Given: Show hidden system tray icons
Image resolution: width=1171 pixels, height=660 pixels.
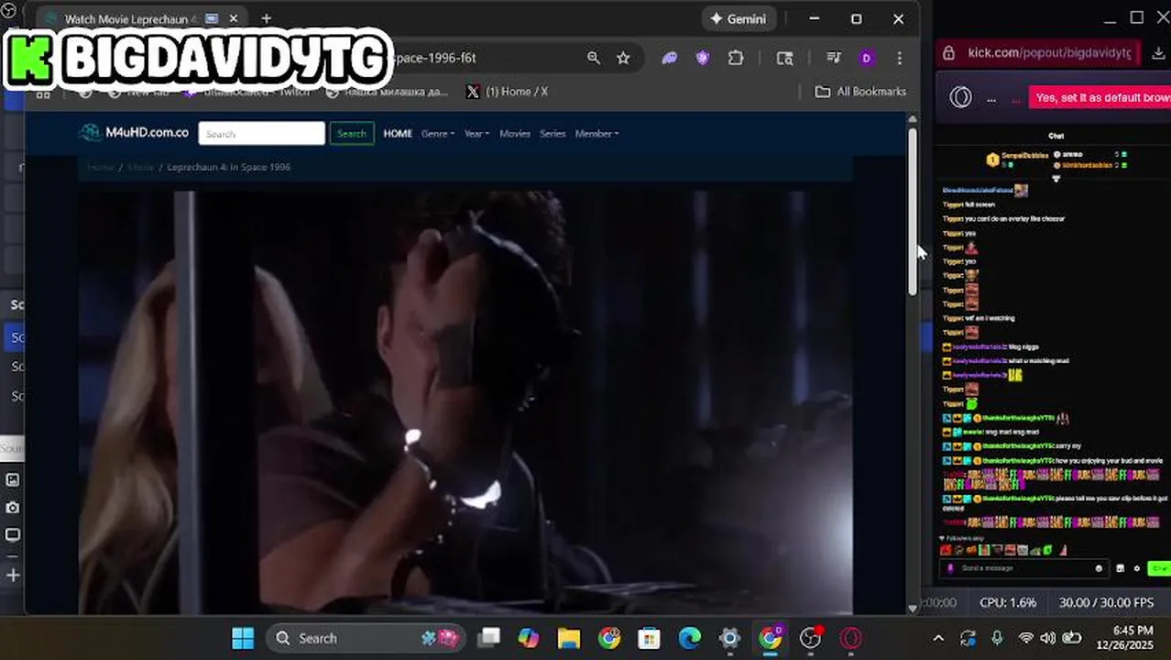Looking at the screenshot, I should (938, 638).
